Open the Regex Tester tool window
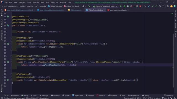 click(x=77, y=95)
